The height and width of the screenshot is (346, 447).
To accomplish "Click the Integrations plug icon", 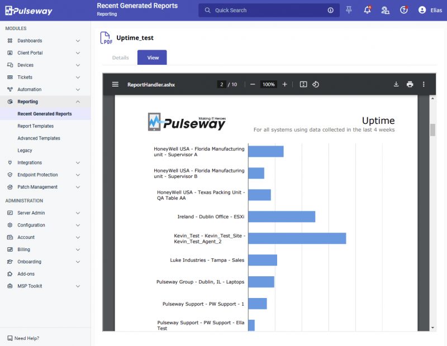I will coord(10,162).
